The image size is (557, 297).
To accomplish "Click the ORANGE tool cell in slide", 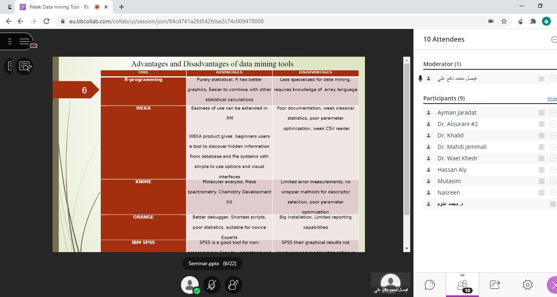I will pos(144,227).
